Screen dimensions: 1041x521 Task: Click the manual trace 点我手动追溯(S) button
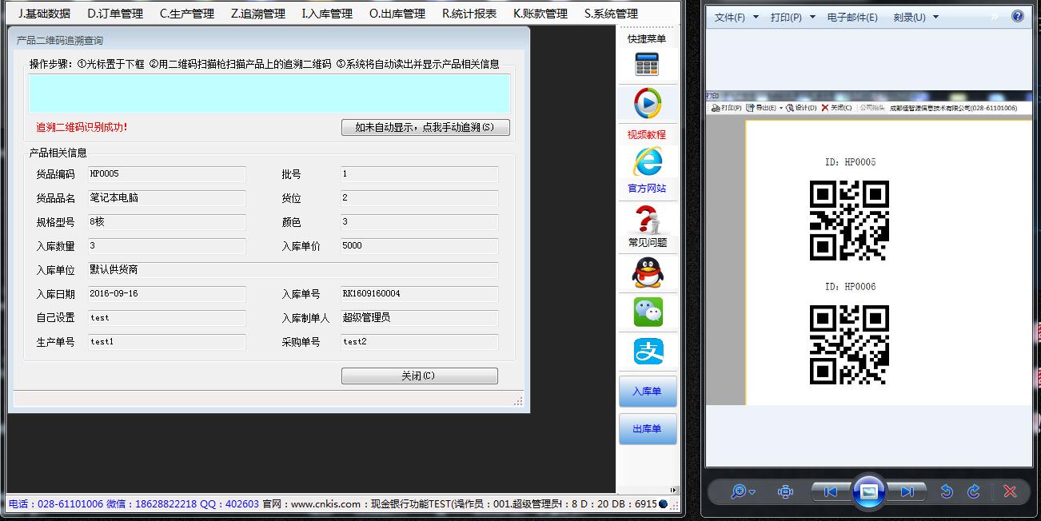[x=425, y=127]
